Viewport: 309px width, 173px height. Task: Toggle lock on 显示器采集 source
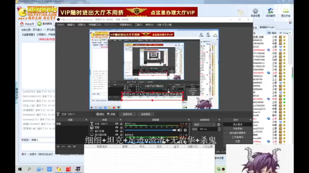121,135
